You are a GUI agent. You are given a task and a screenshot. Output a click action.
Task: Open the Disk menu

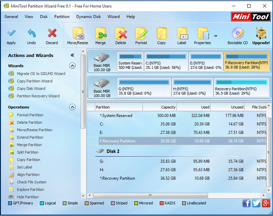coord(44,17)
